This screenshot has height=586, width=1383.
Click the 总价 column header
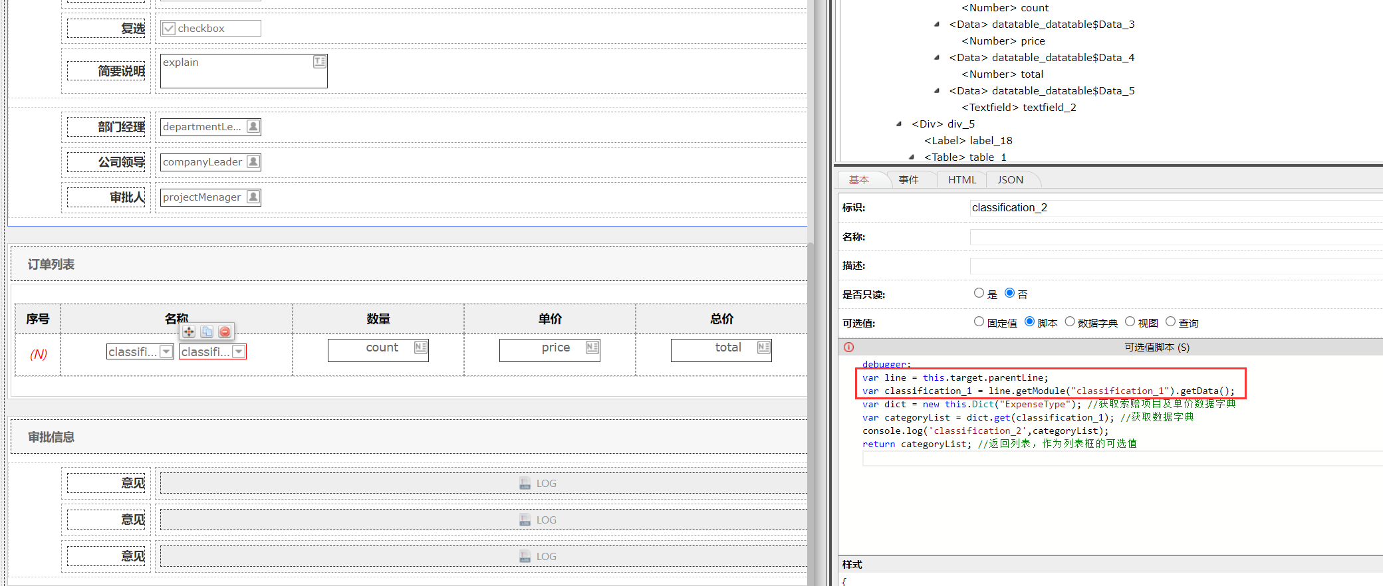721,319
